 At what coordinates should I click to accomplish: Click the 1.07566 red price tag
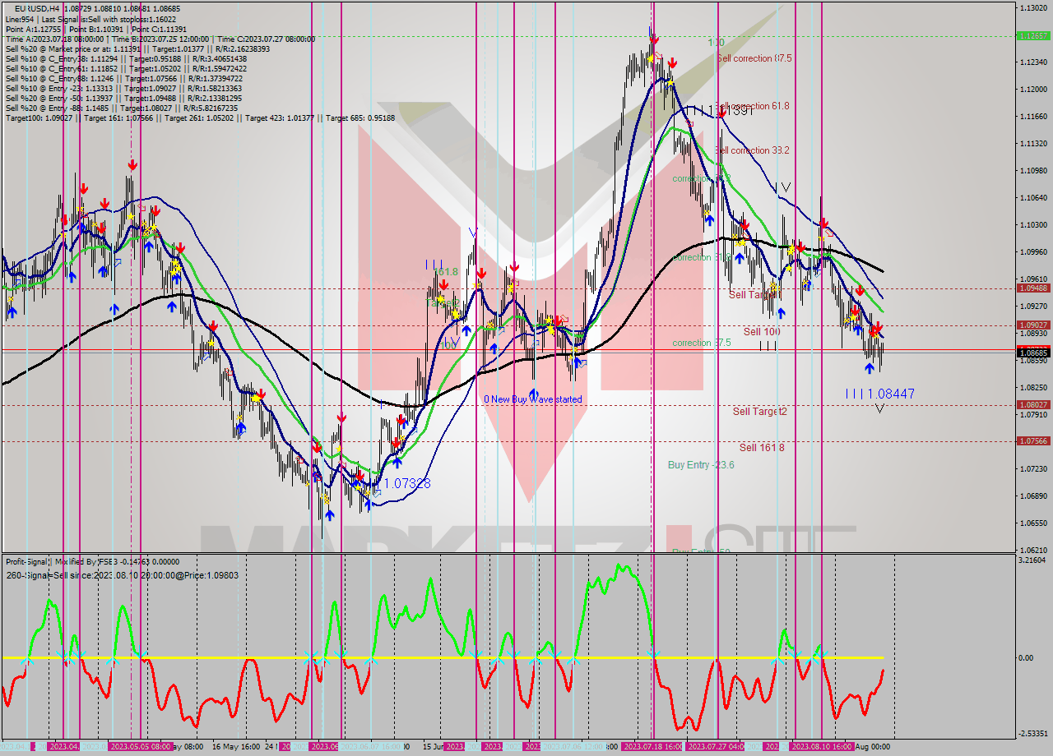[1032, 440]
